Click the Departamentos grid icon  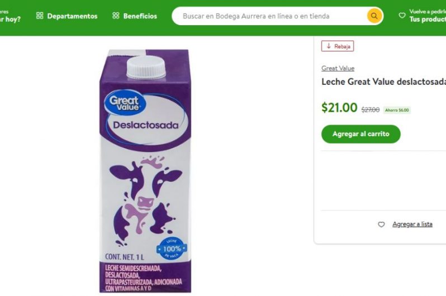pos(40,16)
